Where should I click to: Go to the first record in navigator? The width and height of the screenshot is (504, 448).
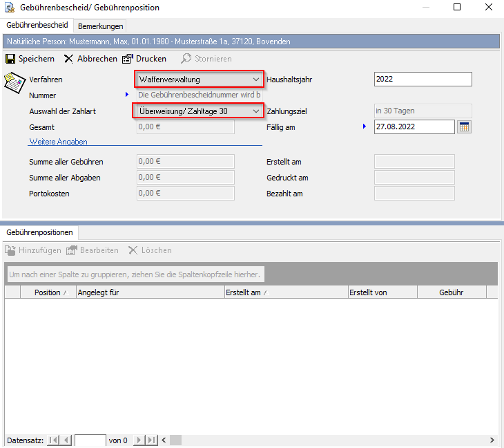coord(53,440)
